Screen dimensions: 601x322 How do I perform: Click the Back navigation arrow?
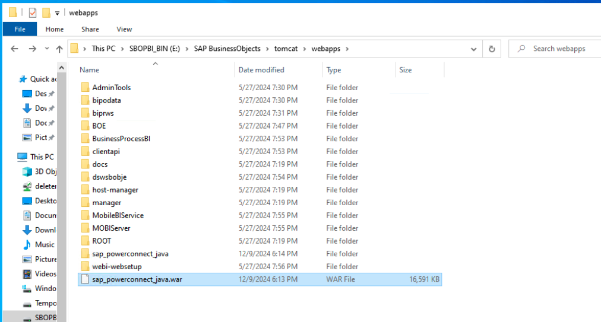tap(14, 49)
